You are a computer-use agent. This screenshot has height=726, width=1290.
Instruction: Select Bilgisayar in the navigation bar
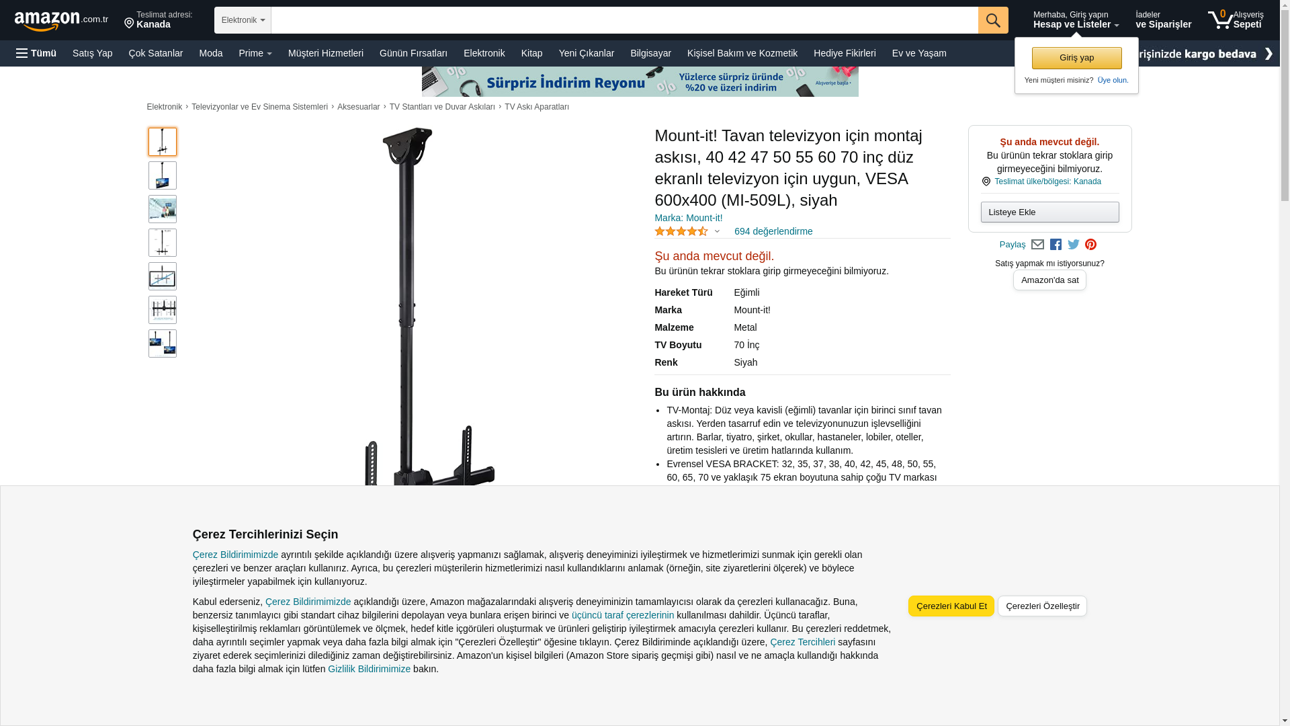click(x=650, y=53)
